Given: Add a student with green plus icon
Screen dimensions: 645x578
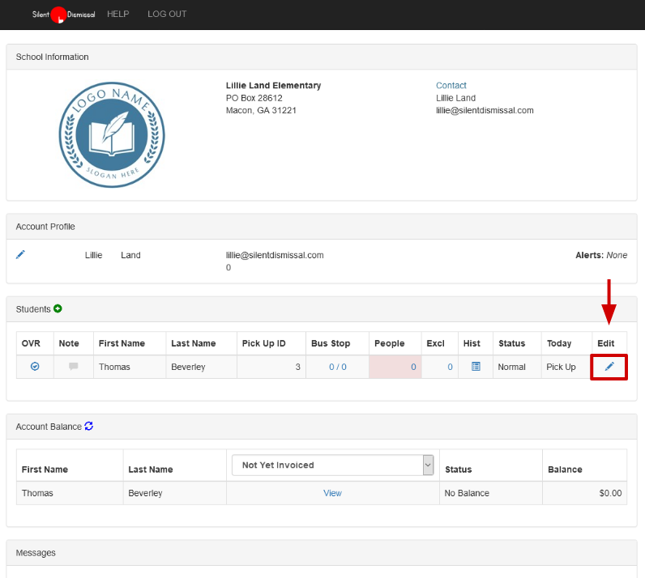Looking at the screenshot, I should (x=58, y=309).
